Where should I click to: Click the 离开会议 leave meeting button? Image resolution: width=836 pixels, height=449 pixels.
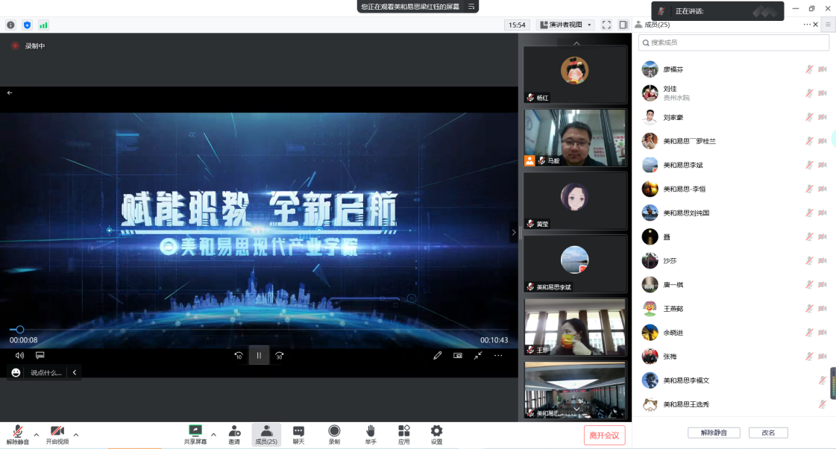(x=604, y=435)
